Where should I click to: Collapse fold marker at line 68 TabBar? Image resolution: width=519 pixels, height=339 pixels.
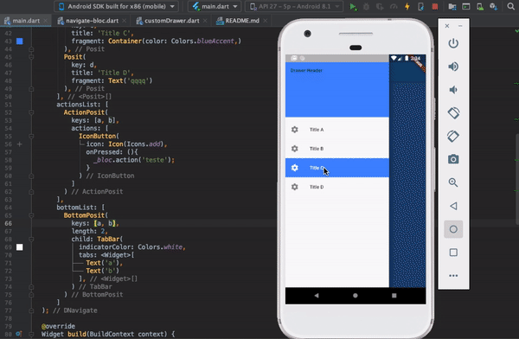point(31,239)
